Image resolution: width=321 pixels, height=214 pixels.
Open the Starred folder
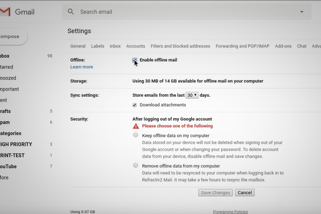tap(6, 67)
